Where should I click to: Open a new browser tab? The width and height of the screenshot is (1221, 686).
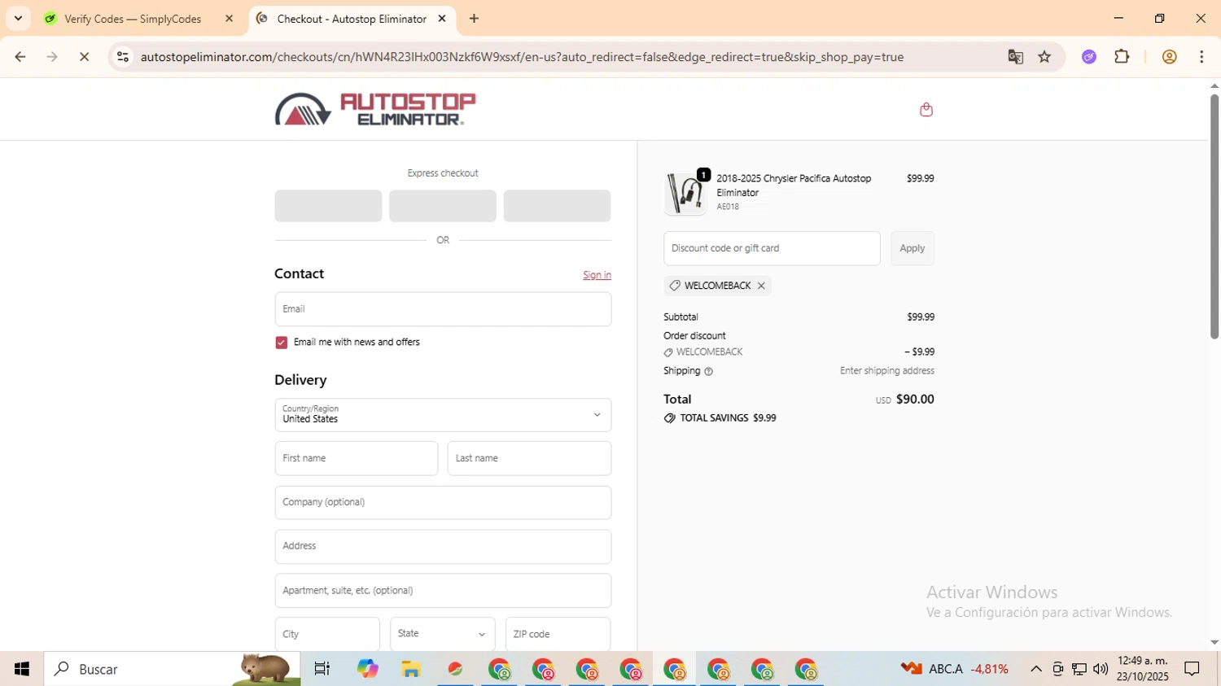(x=474, y=18)
